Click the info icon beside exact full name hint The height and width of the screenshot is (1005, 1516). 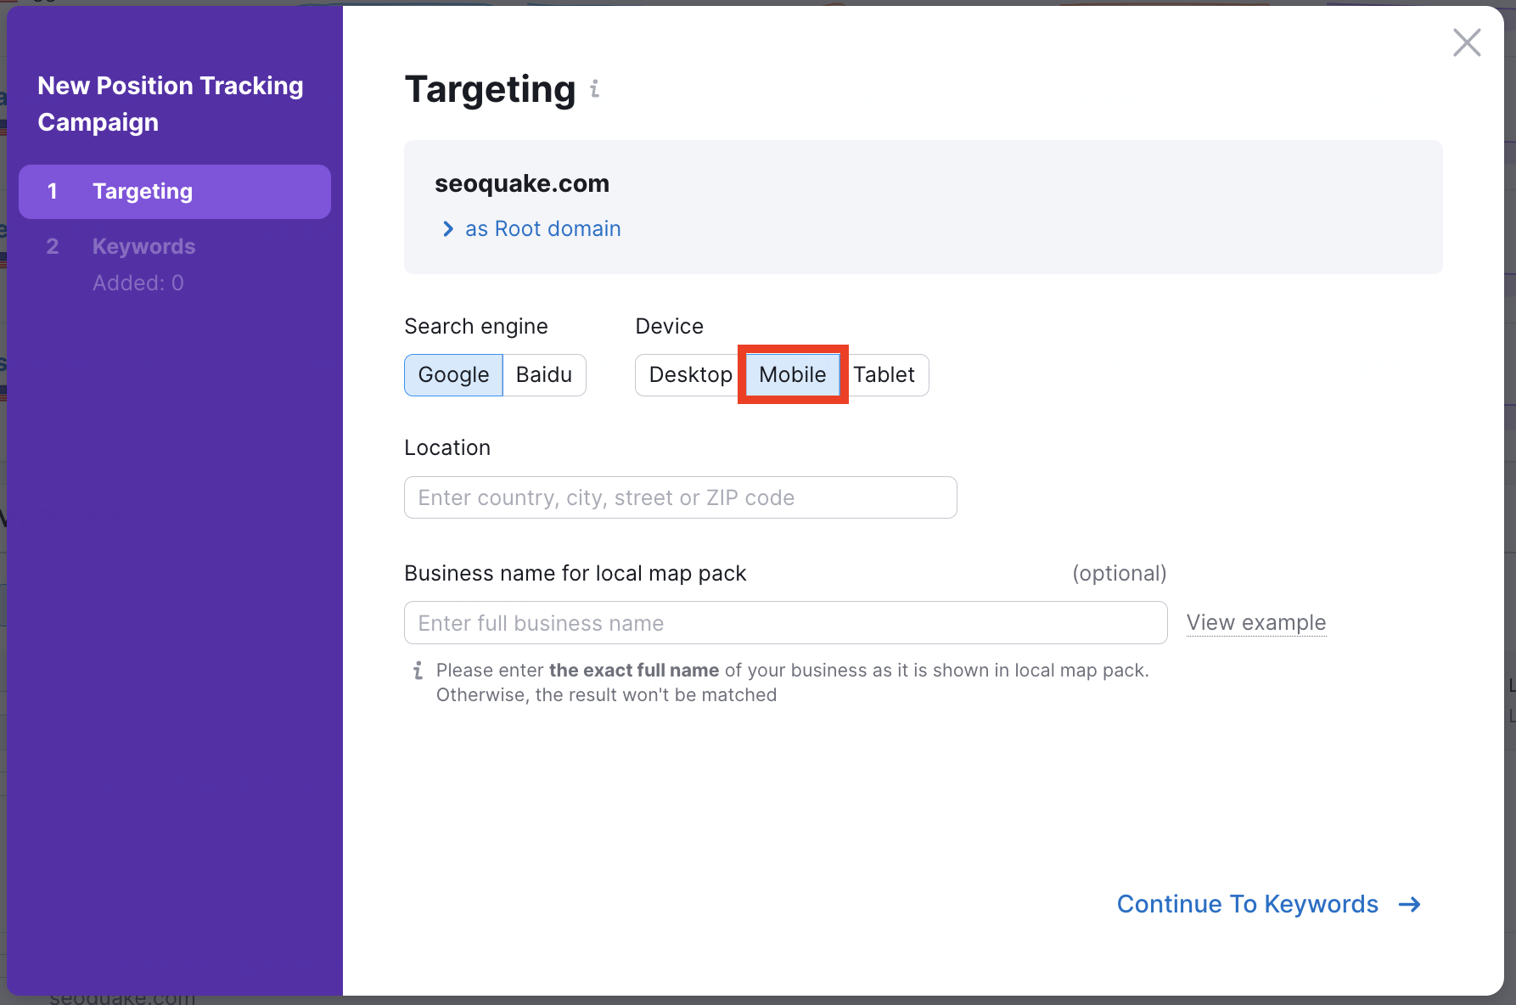pyautogui.click(x=418, y=671)
